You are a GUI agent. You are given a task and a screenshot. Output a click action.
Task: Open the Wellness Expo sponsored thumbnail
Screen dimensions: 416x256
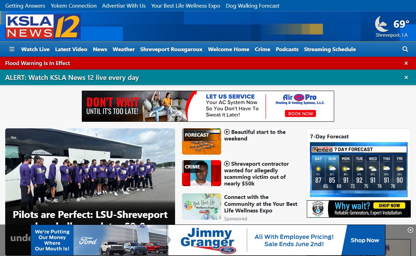click(201, 207)
